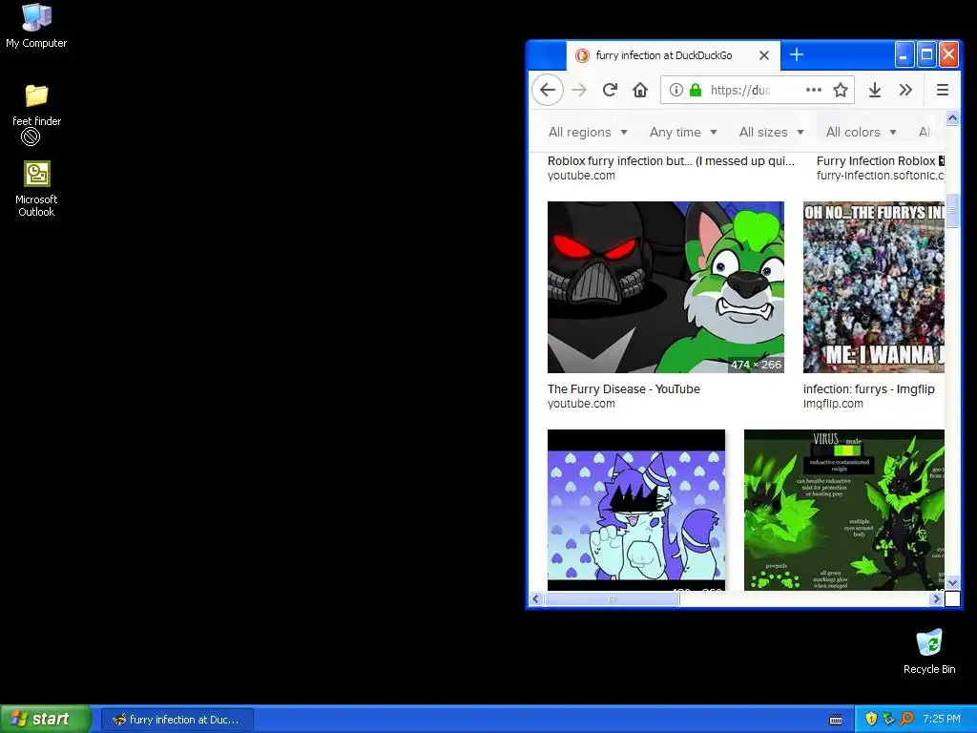
Task: Open a new tab with the plus button
Action: pyautogui.click(x=797, y=54)
